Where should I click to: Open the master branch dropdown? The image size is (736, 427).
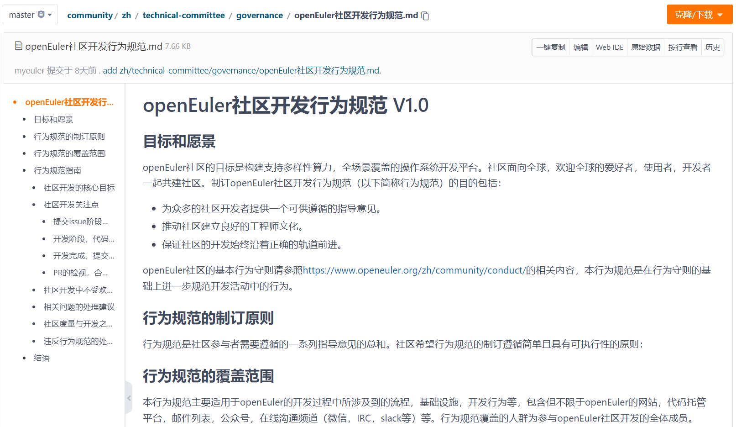pyautogui.click(x=30, y=15)
